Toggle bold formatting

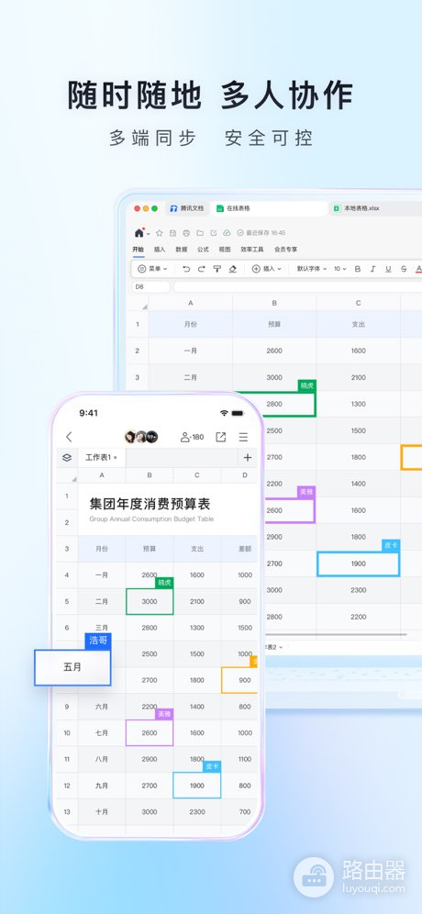coord(358,269)
